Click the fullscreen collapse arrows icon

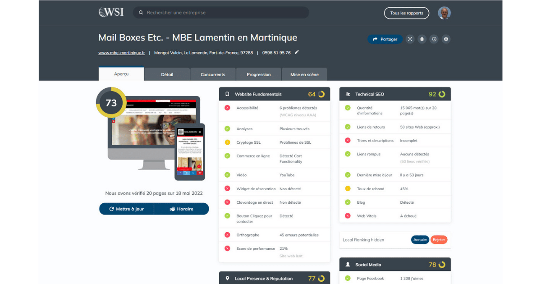click(x=410, y=39)
